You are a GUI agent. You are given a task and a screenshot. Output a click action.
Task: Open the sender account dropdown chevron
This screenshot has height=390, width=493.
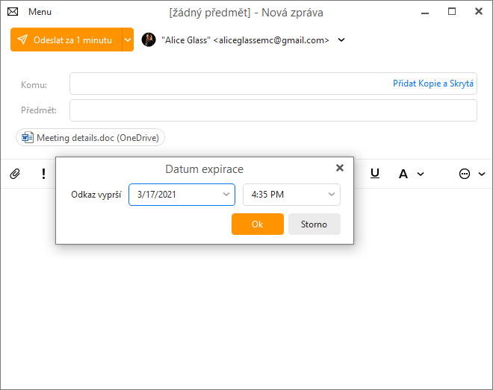click(x=341, y=40)
